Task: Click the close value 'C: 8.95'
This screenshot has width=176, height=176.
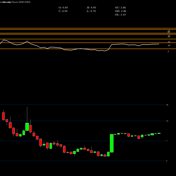Action: tap(63, 11)
